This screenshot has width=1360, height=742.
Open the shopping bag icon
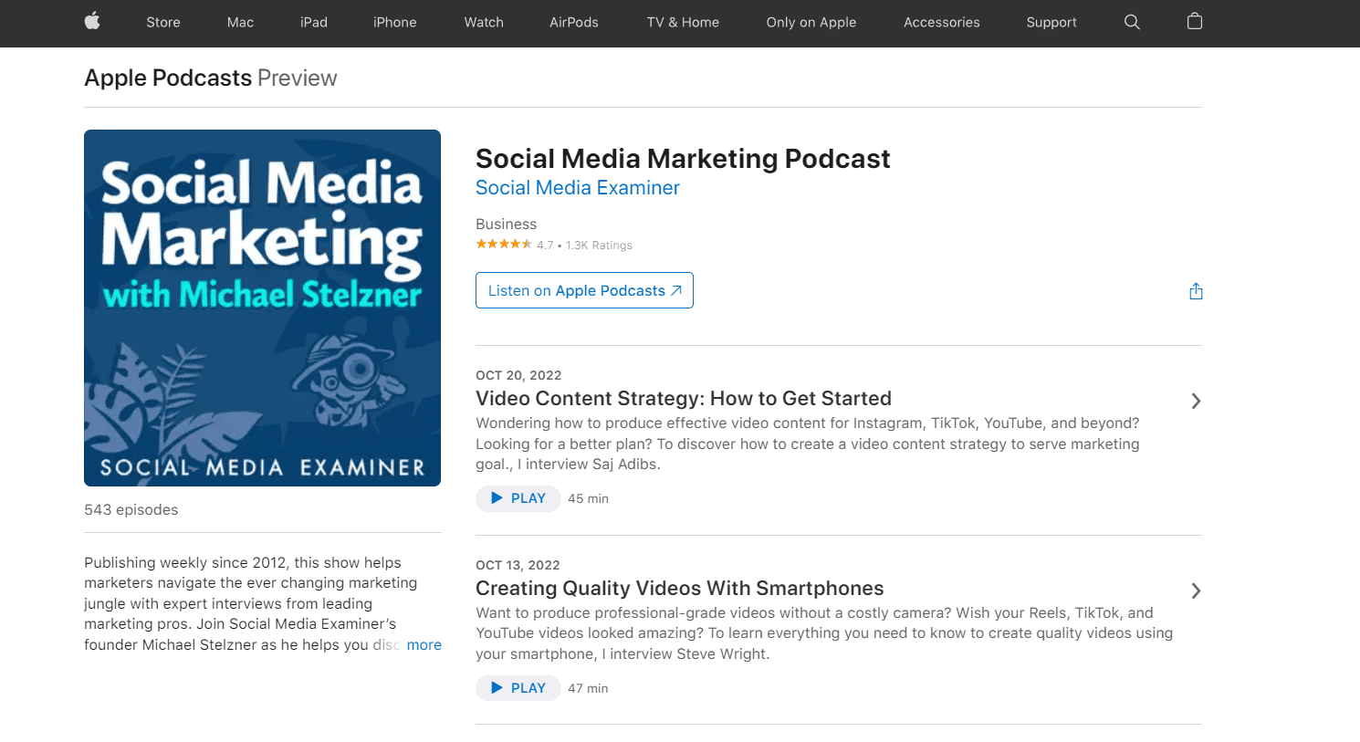[x=1195, y=21]
